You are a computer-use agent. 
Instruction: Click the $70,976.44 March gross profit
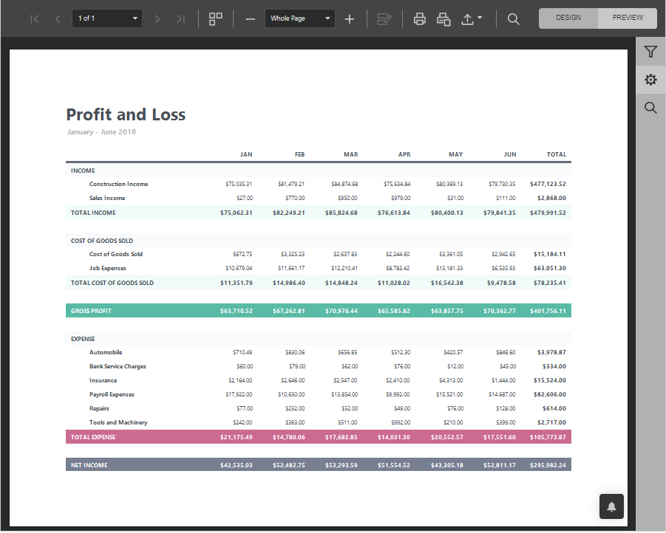pyautogui.click(x=342, y=311)
